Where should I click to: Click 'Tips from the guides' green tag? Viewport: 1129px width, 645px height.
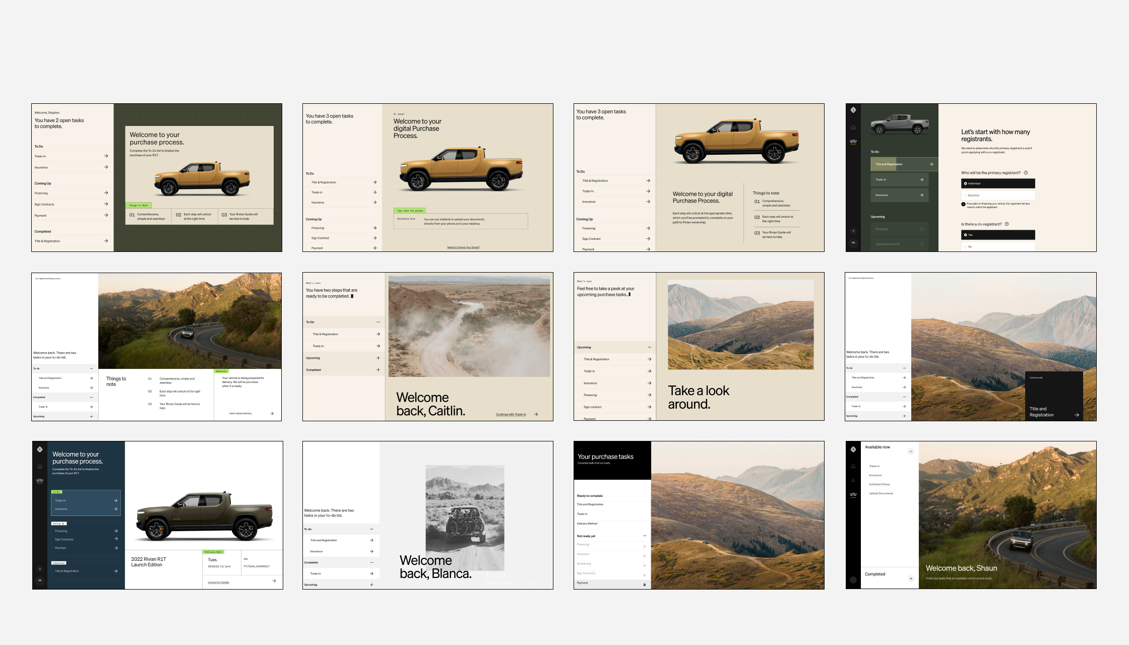[x=410, y=211]
